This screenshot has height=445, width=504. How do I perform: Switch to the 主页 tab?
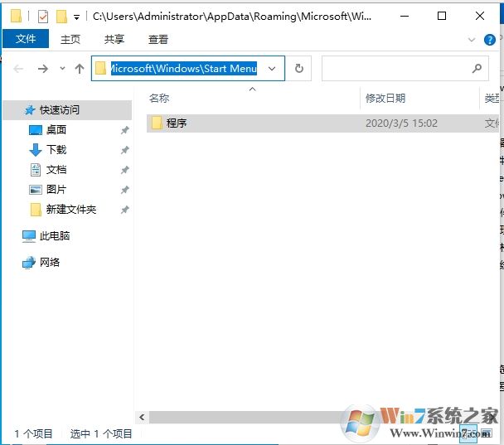(70, 39)
